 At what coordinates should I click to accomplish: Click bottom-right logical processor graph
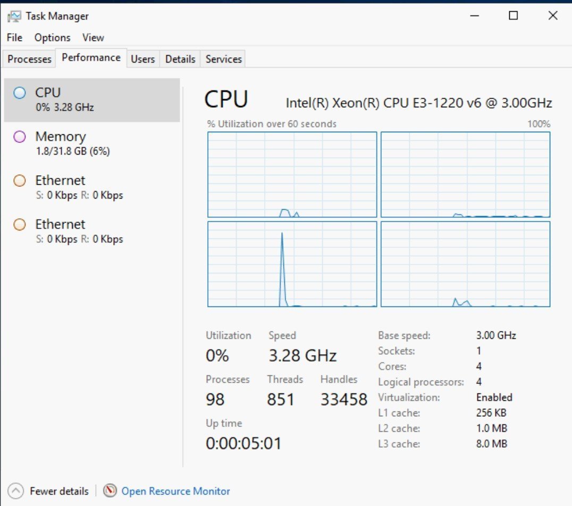(466, 264)
